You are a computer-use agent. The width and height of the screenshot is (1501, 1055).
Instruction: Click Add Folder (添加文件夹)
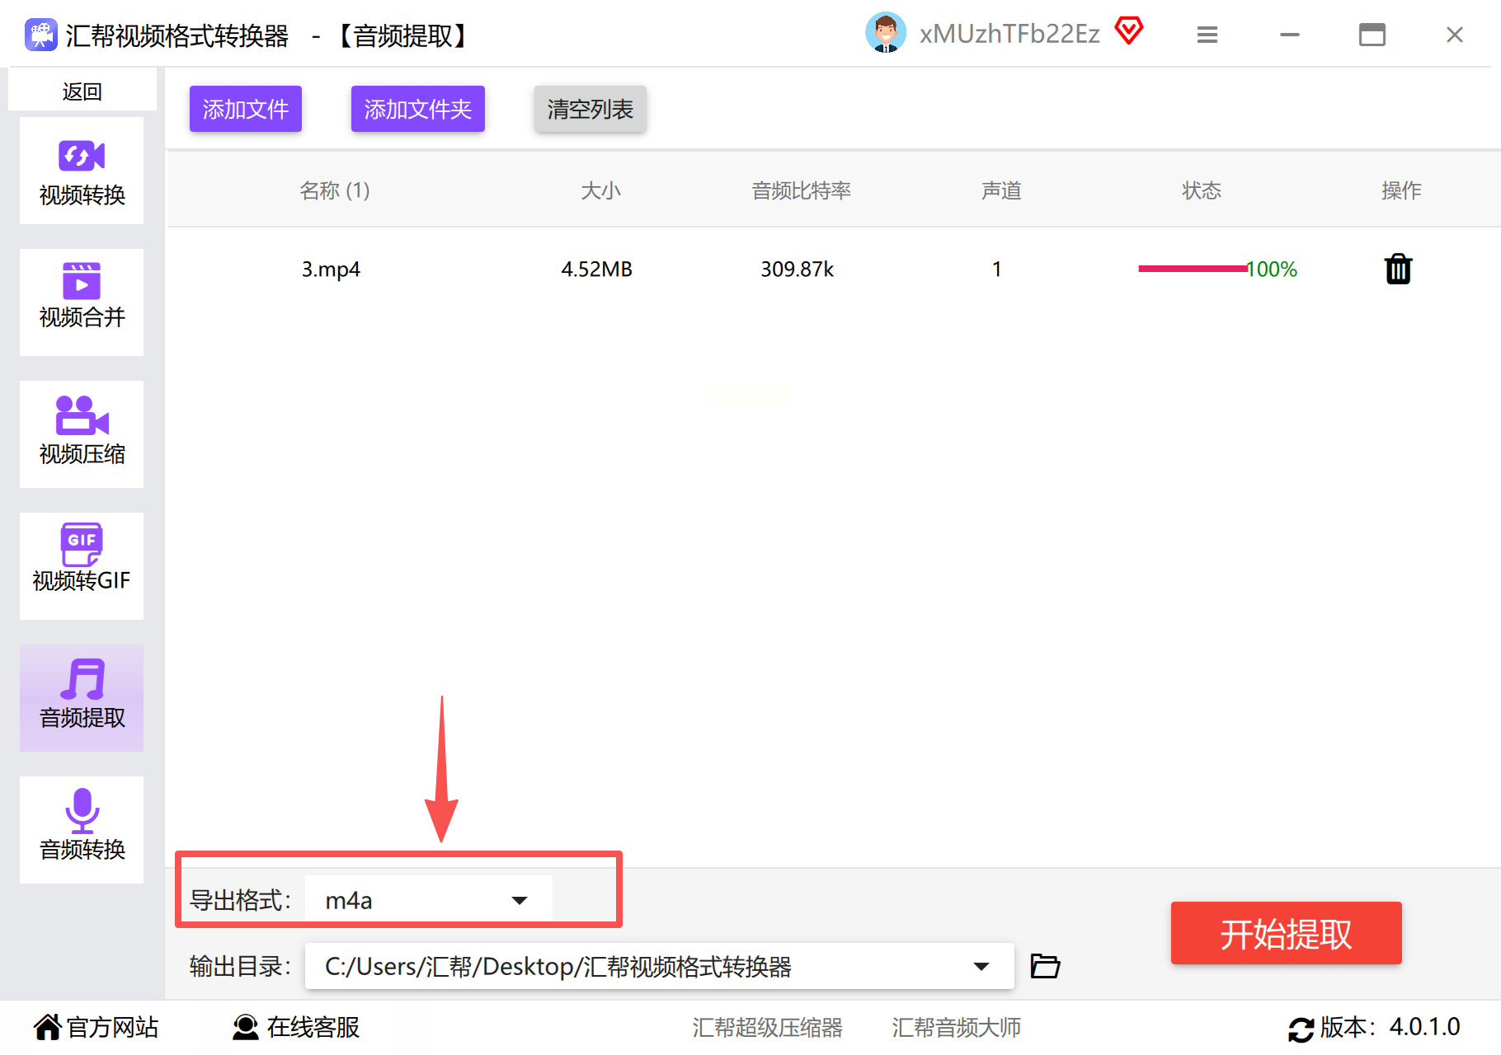(418, 109)
